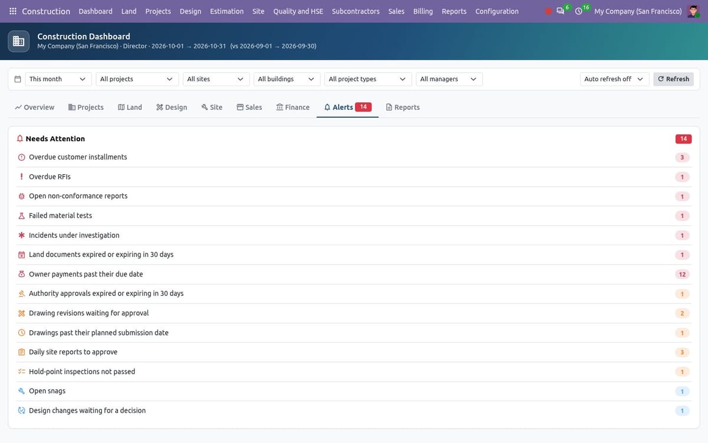708x443 pixels.
Task: Click the Needs Attention total badge 14
Action: pyautogui.click(x=683, y=139)
